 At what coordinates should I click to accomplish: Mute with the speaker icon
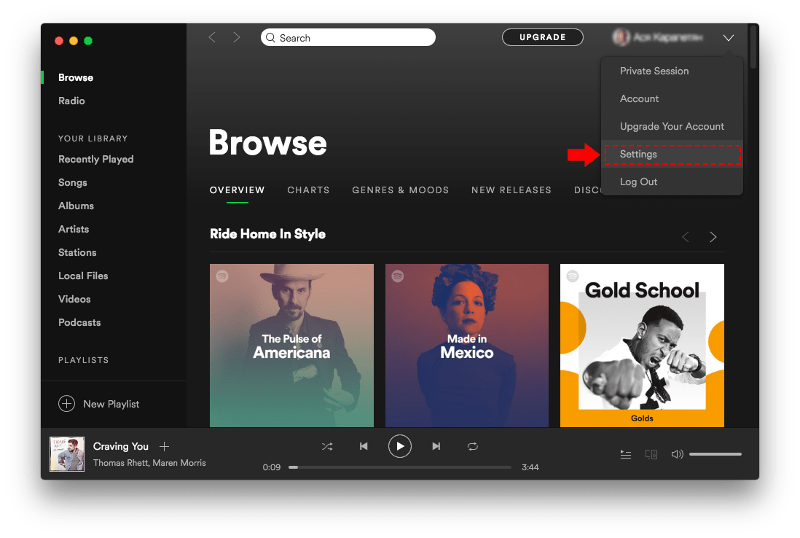pyautogui.click(x=677, y=454)
